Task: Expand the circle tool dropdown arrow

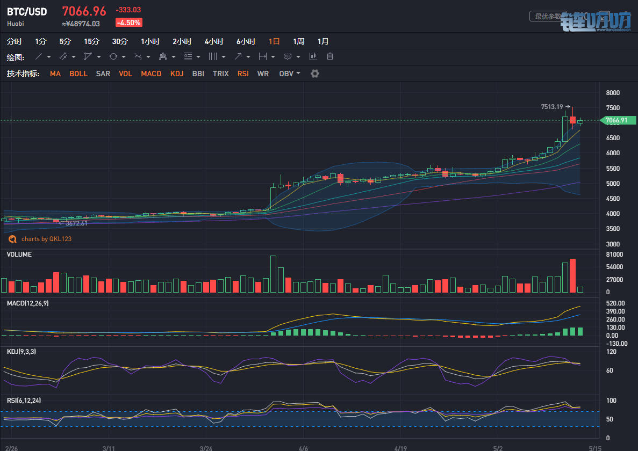Action: pyautogui.click(x=123, y=57)
